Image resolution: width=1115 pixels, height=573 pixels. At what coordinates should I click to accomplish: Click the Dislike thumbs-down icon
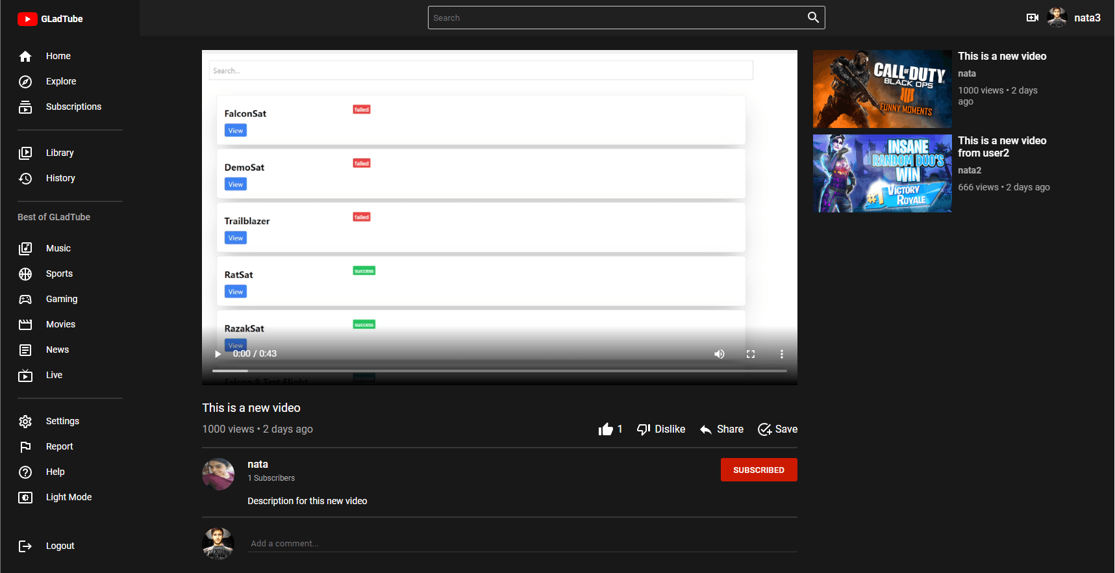pos(644,429)
